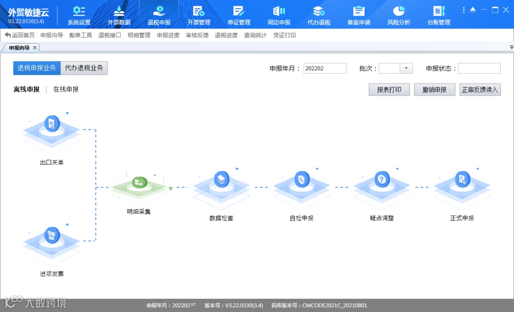Open the 退税接口 menu item
Viewport: 514px width, 312px height.
(110, 35)
